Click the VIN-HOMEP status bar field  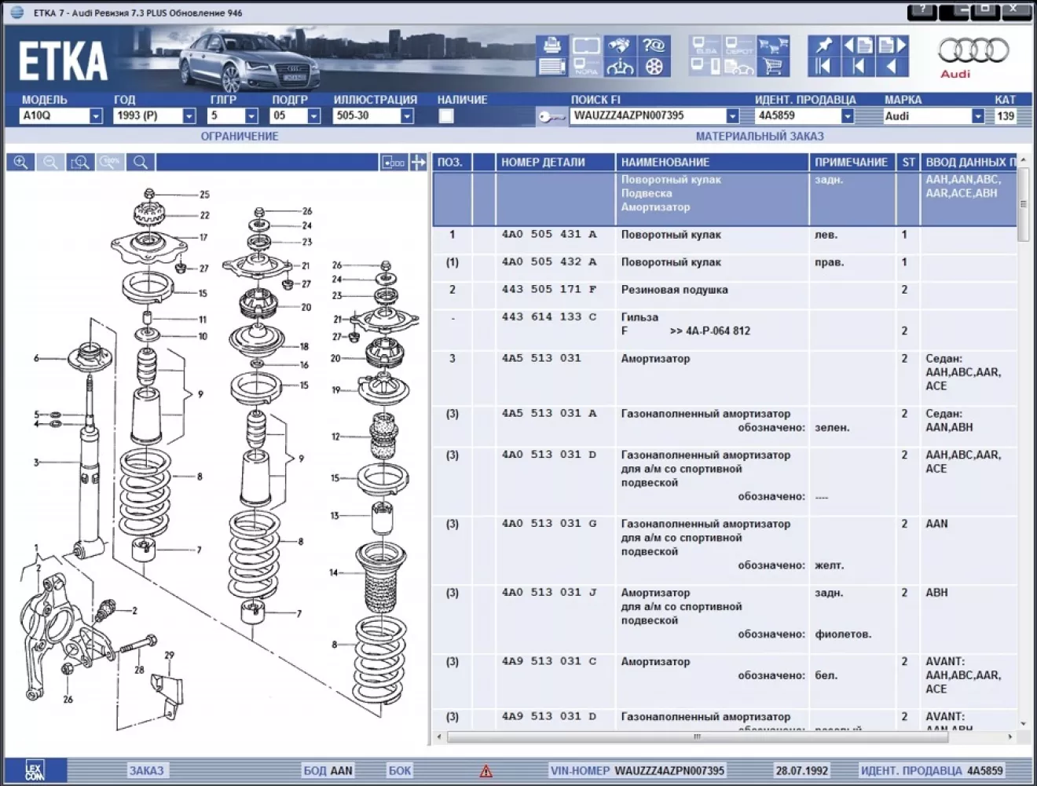[x=637, y=770]
